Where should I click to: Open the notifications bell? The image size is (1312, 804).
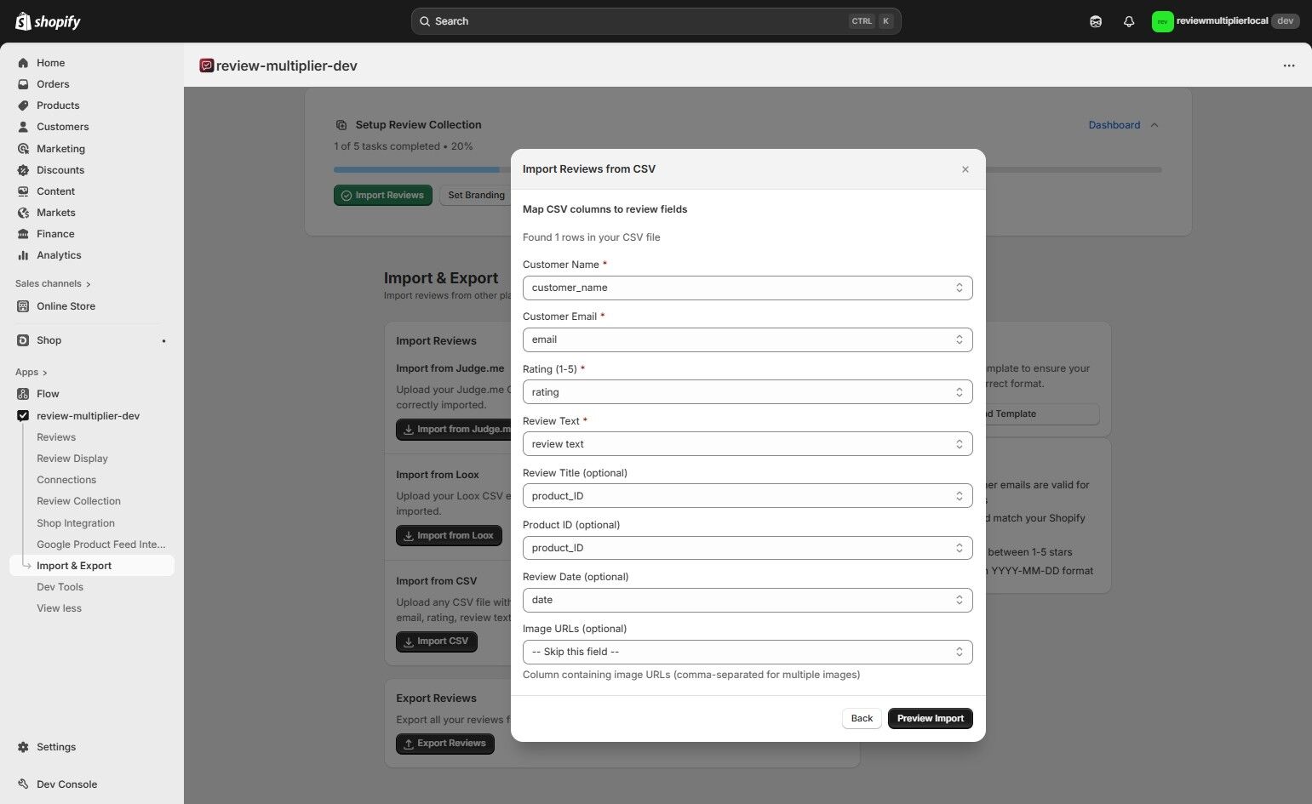(1129, 21)
